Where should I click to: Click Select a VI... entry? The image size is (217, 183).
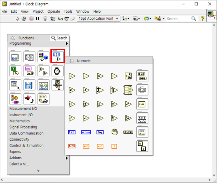coord(19,164)
